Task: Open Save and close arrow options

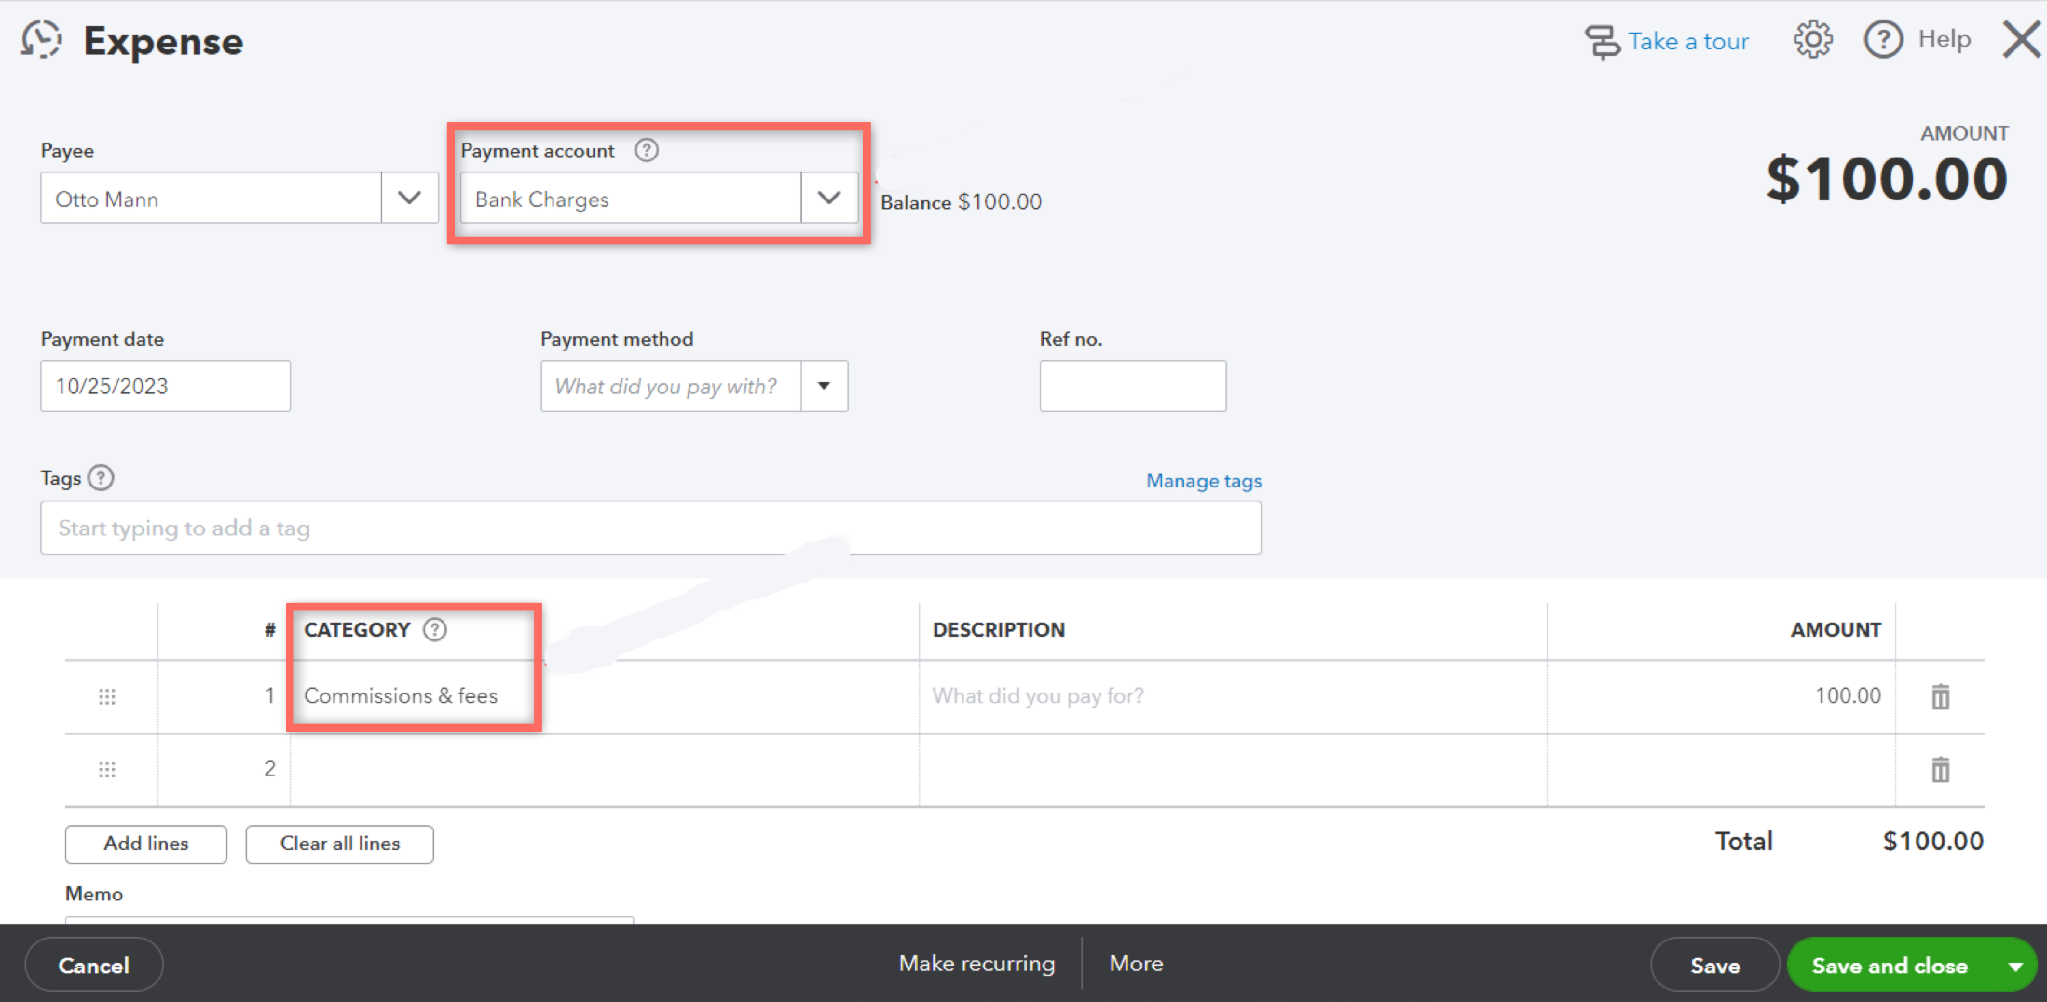Action: click(x=2015, y=967)
